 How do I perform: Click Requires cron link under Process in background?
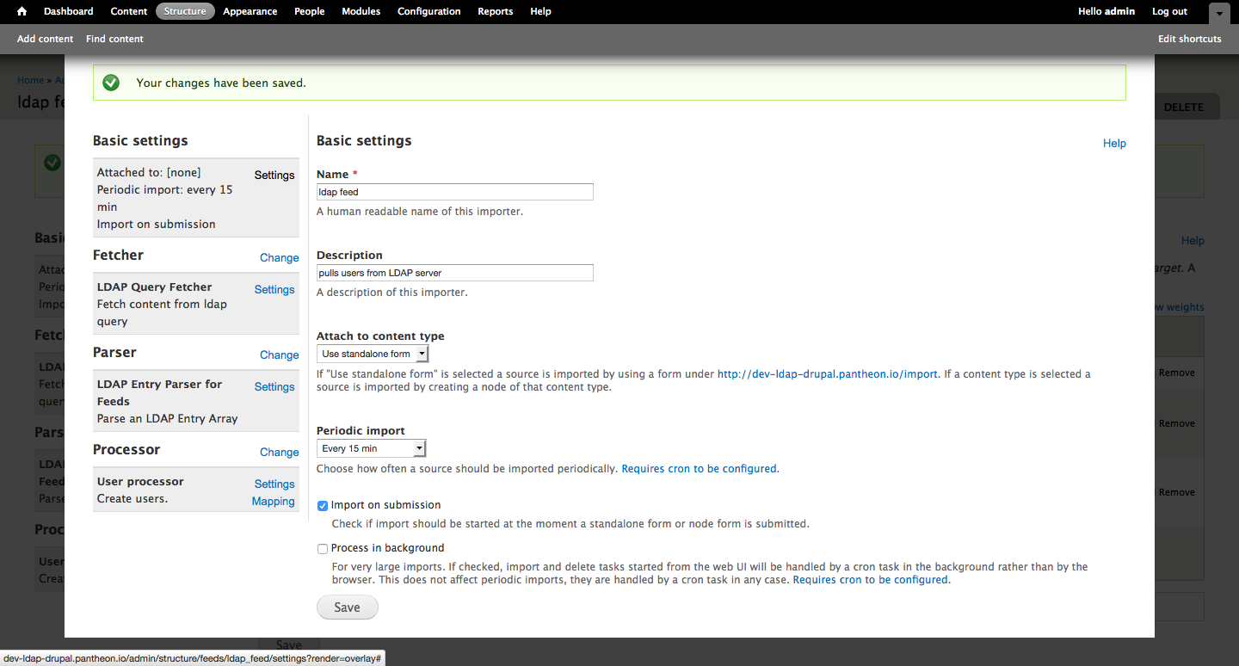[x=871, y=580]
